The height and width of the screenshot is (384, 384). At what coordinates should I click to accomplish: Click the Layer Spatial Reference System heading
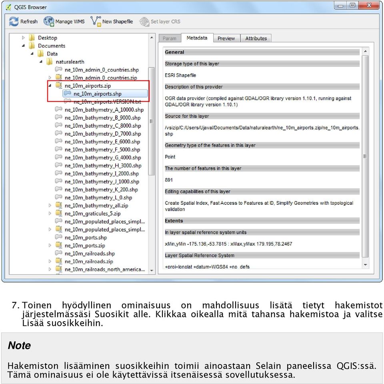[x=200, y=256]
